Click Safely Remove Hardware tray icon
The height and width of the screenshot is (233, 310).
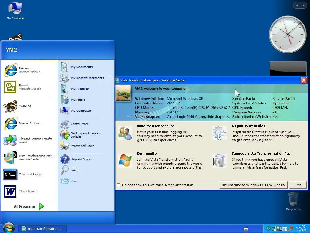click(268, 229)
